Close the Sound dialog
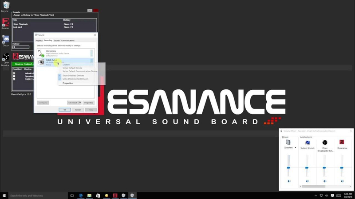Viewport: 355px width, 199px height. (x=95, y=35)
